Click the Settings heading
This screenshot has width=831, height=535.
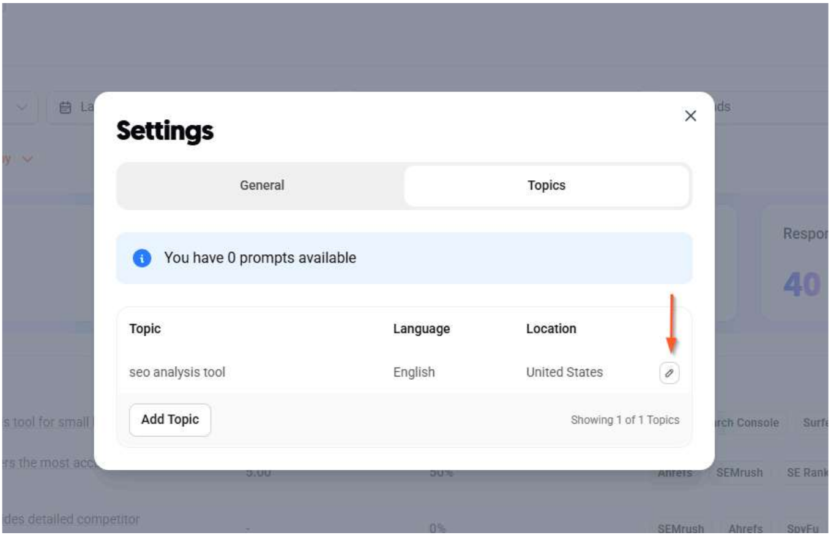point(165,130)
